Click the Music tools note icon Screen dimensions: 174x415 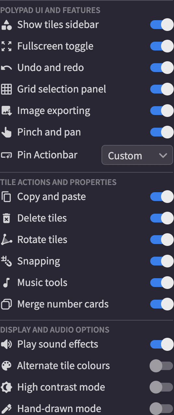(6, 283)
